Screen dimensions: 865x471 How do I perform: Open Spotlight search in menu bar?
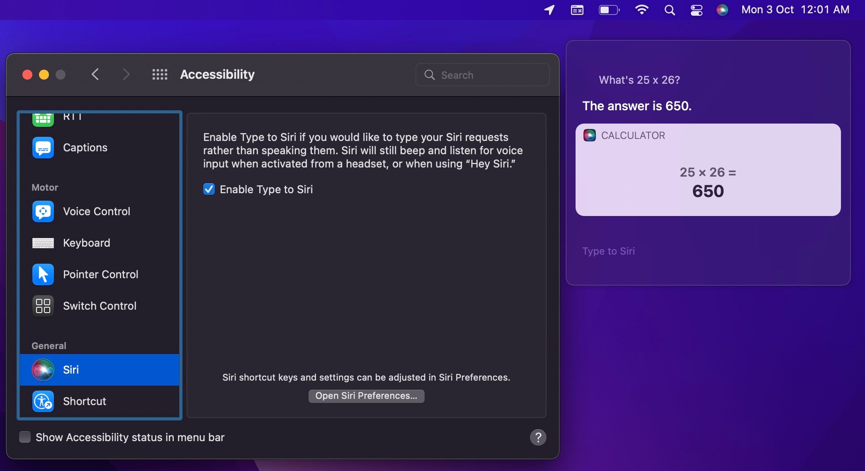tap(670, 10)
